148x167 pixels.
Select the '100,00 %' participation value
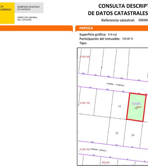click(127, 39)
